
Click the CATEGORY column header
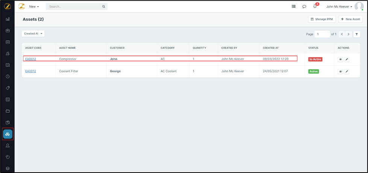168,48
